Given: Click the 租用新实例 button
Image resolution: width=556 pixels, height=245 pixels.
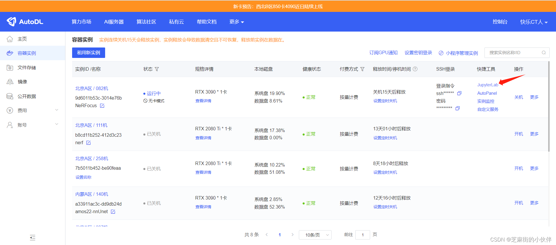Looking at the screenshot, I should (x=89, y=53).
